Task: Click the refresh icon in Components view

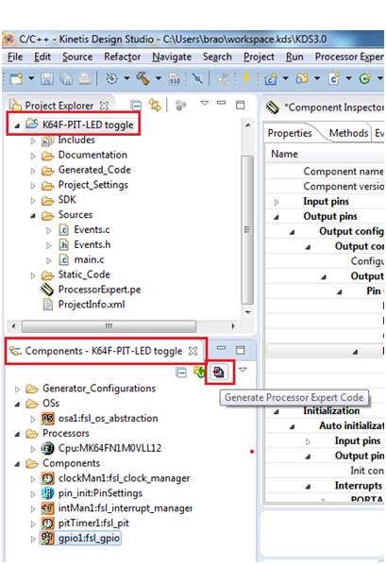Action: click(199, 372)
